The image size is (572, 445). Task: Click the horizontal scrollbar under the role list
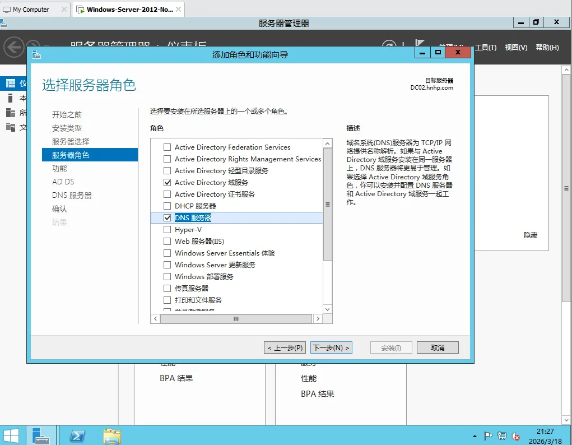click(235, 318)
